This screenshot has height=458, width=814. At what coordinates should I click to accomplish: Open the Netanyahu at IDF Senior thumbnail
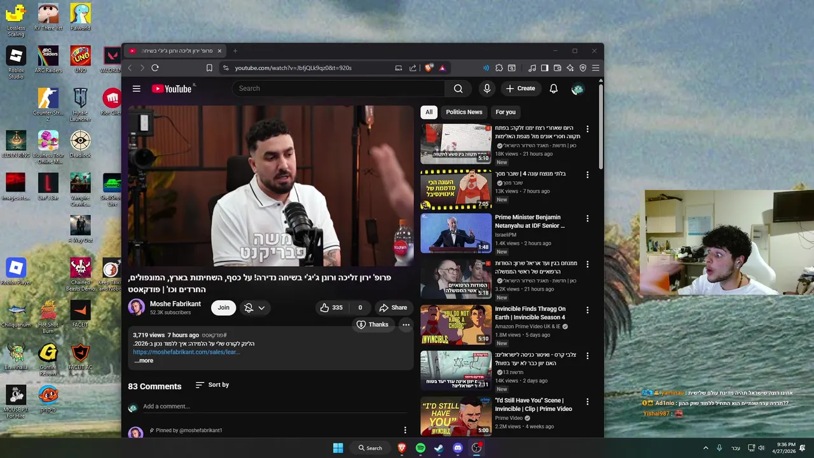click(x=455, y=233)
